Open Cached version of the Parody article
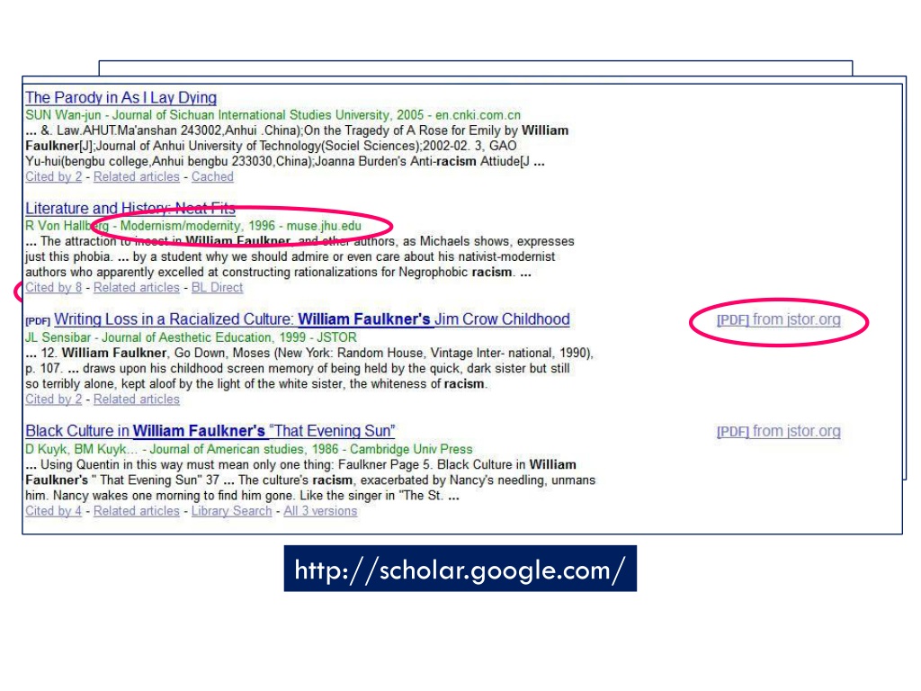Screen dimensions: 921x691 [212, 177]
